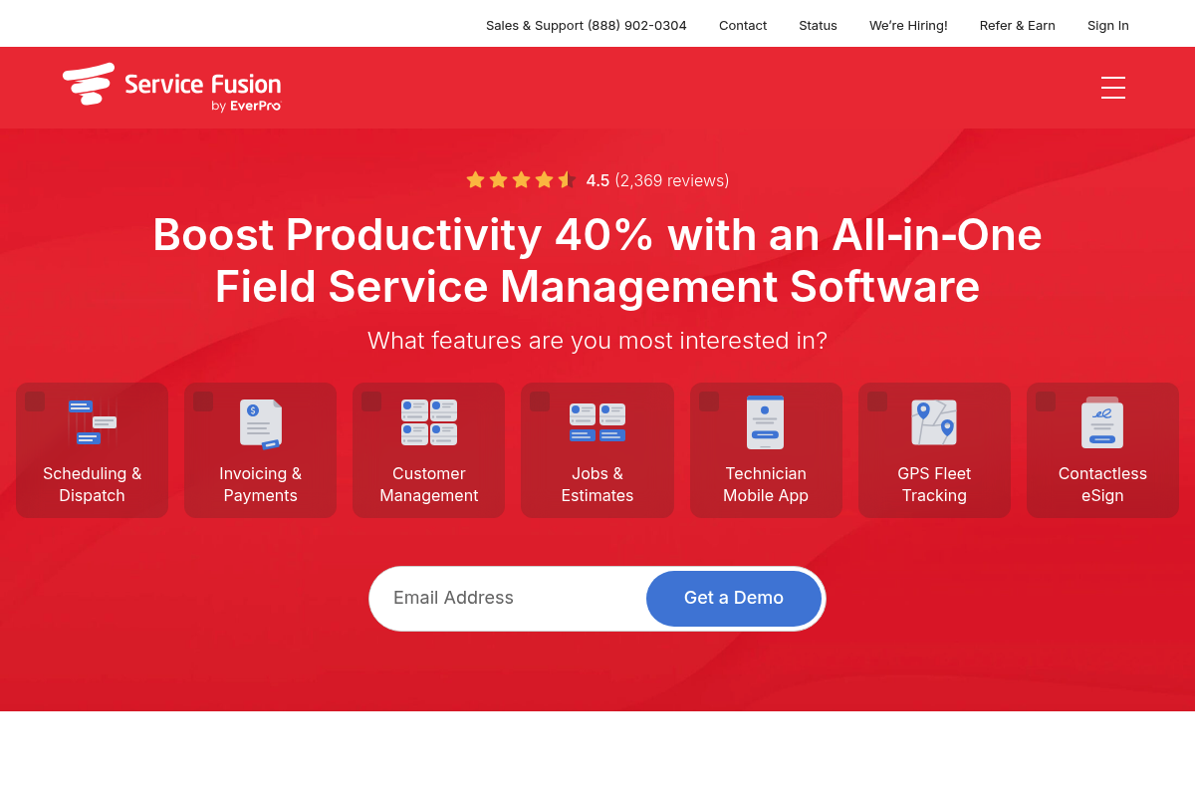Open the Status page from top bar
This screenshot has height=797, width=1195.
click(x=817, y=25)
